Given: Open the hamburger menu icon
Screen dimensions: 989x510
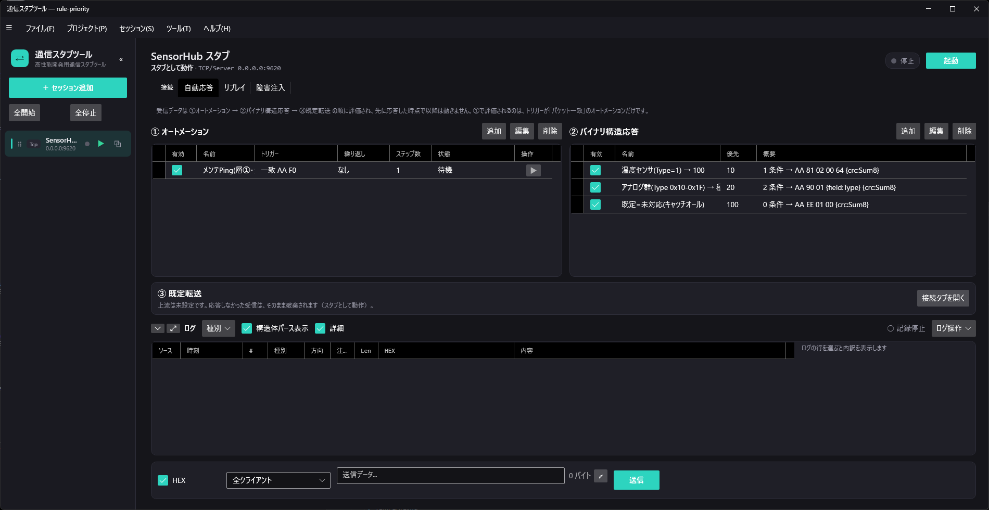Looking at the screenshot, I should [9, 28].
